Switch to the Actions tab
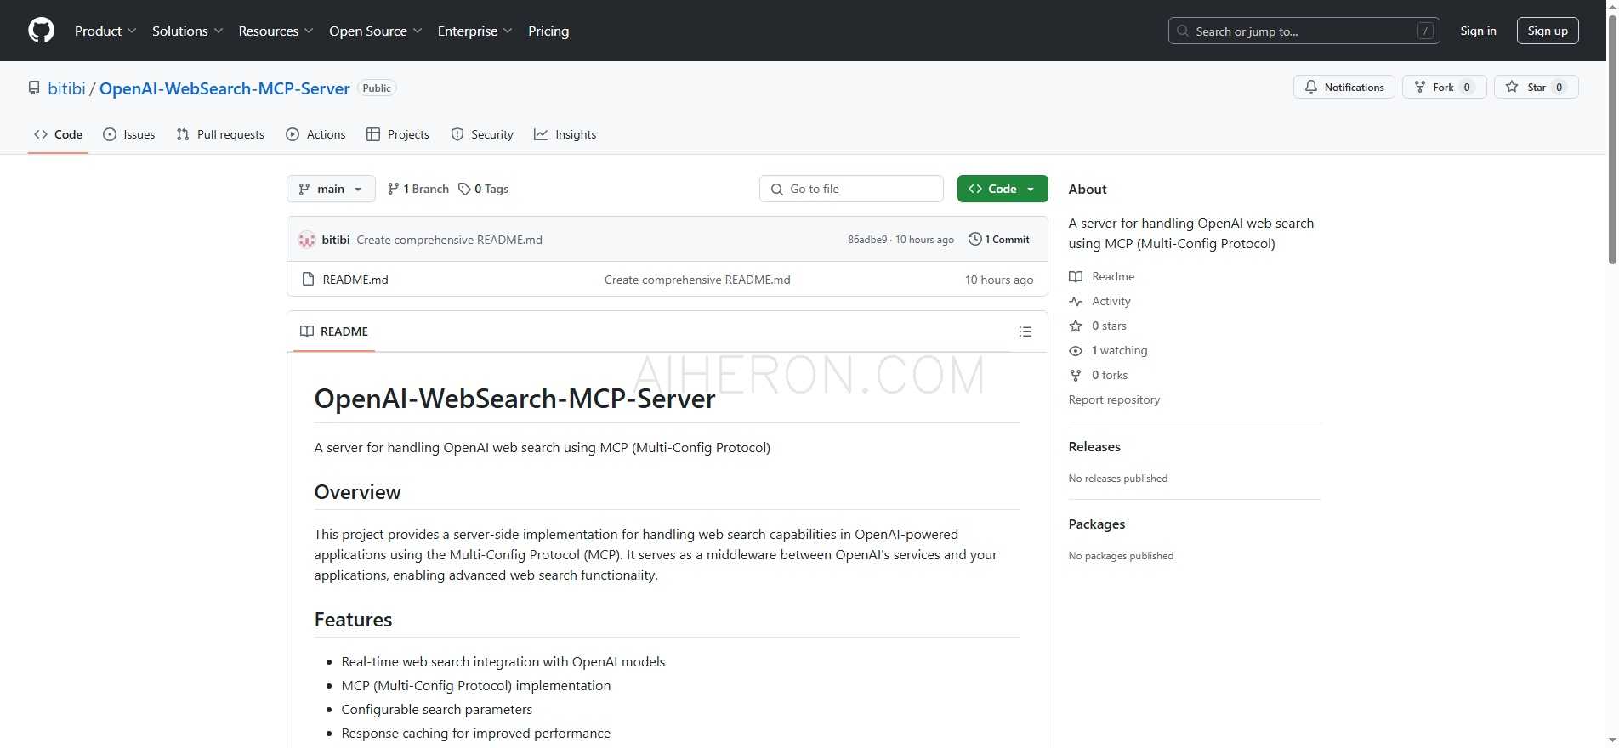This screenshot has width=1619, height=748. pyautogui.click(x=315, y=134)
